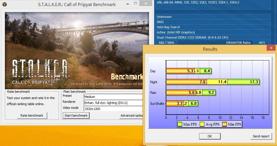
Task: Click Dual Channel DDR3-1333 SDRAM entry
Action: [x=193, y=37]
